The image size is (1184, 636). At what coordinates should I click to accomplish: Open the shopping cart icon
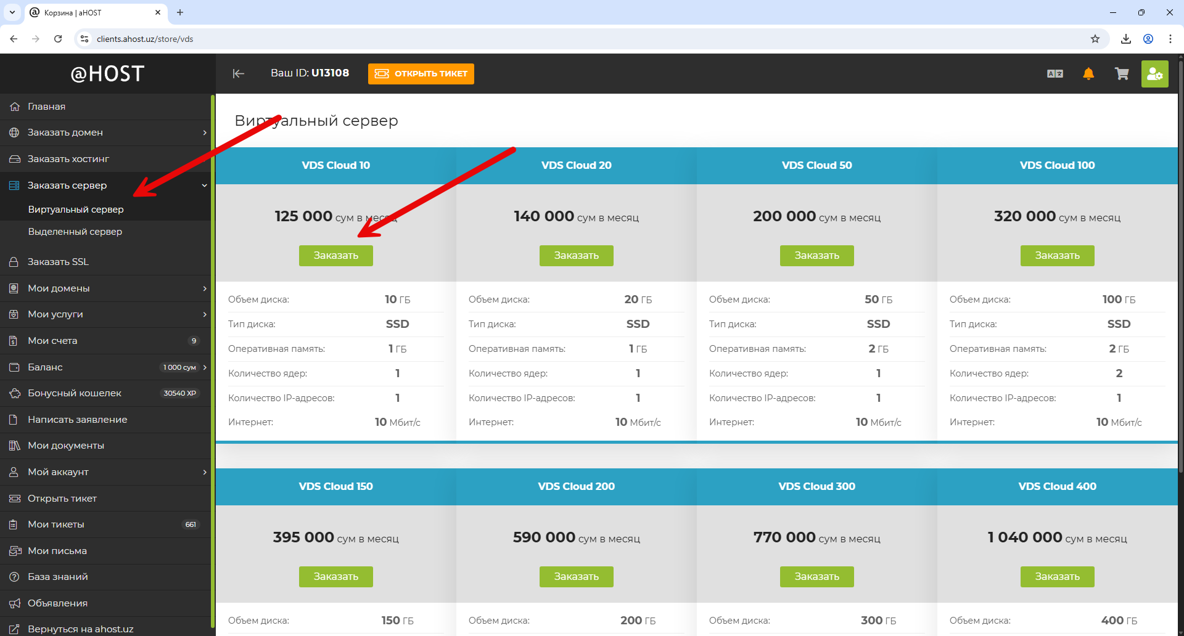pos(1122,74)
